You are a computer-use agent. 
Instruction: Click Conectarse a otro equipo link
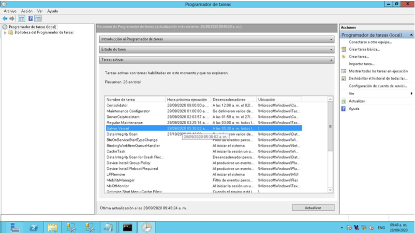click(x=371, y=42)
